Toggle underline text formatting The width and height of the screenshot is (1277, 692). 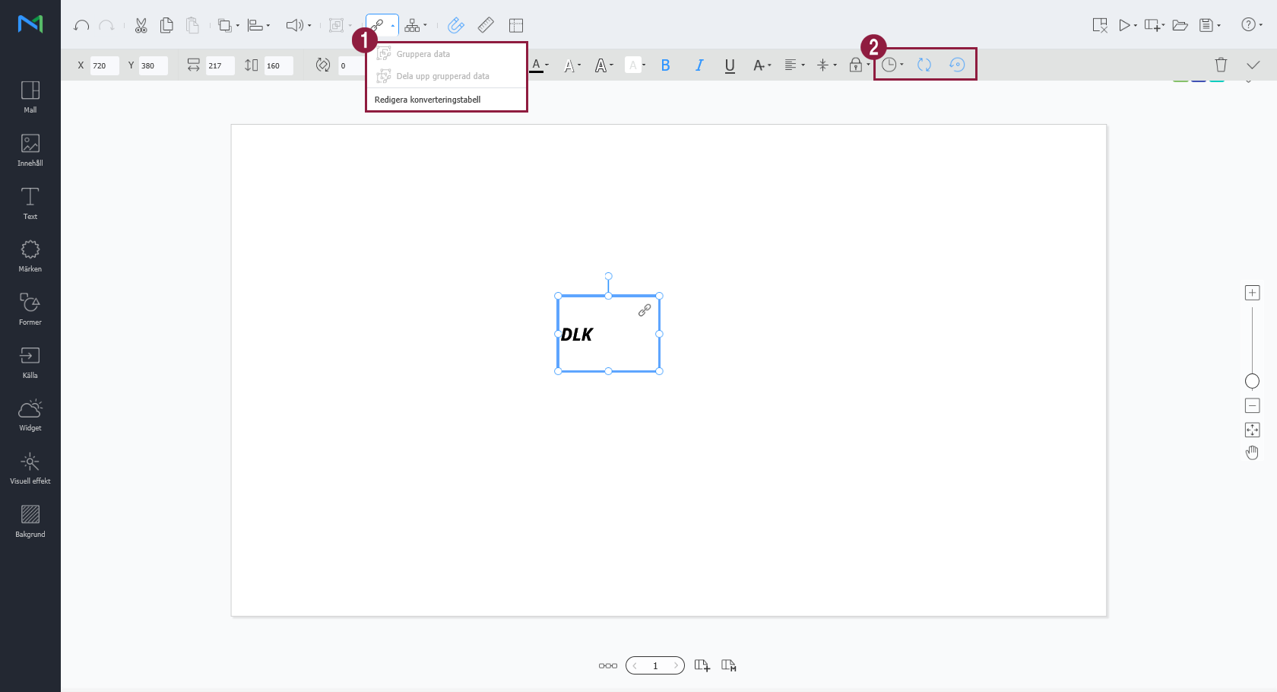click(x=730, y=65)
